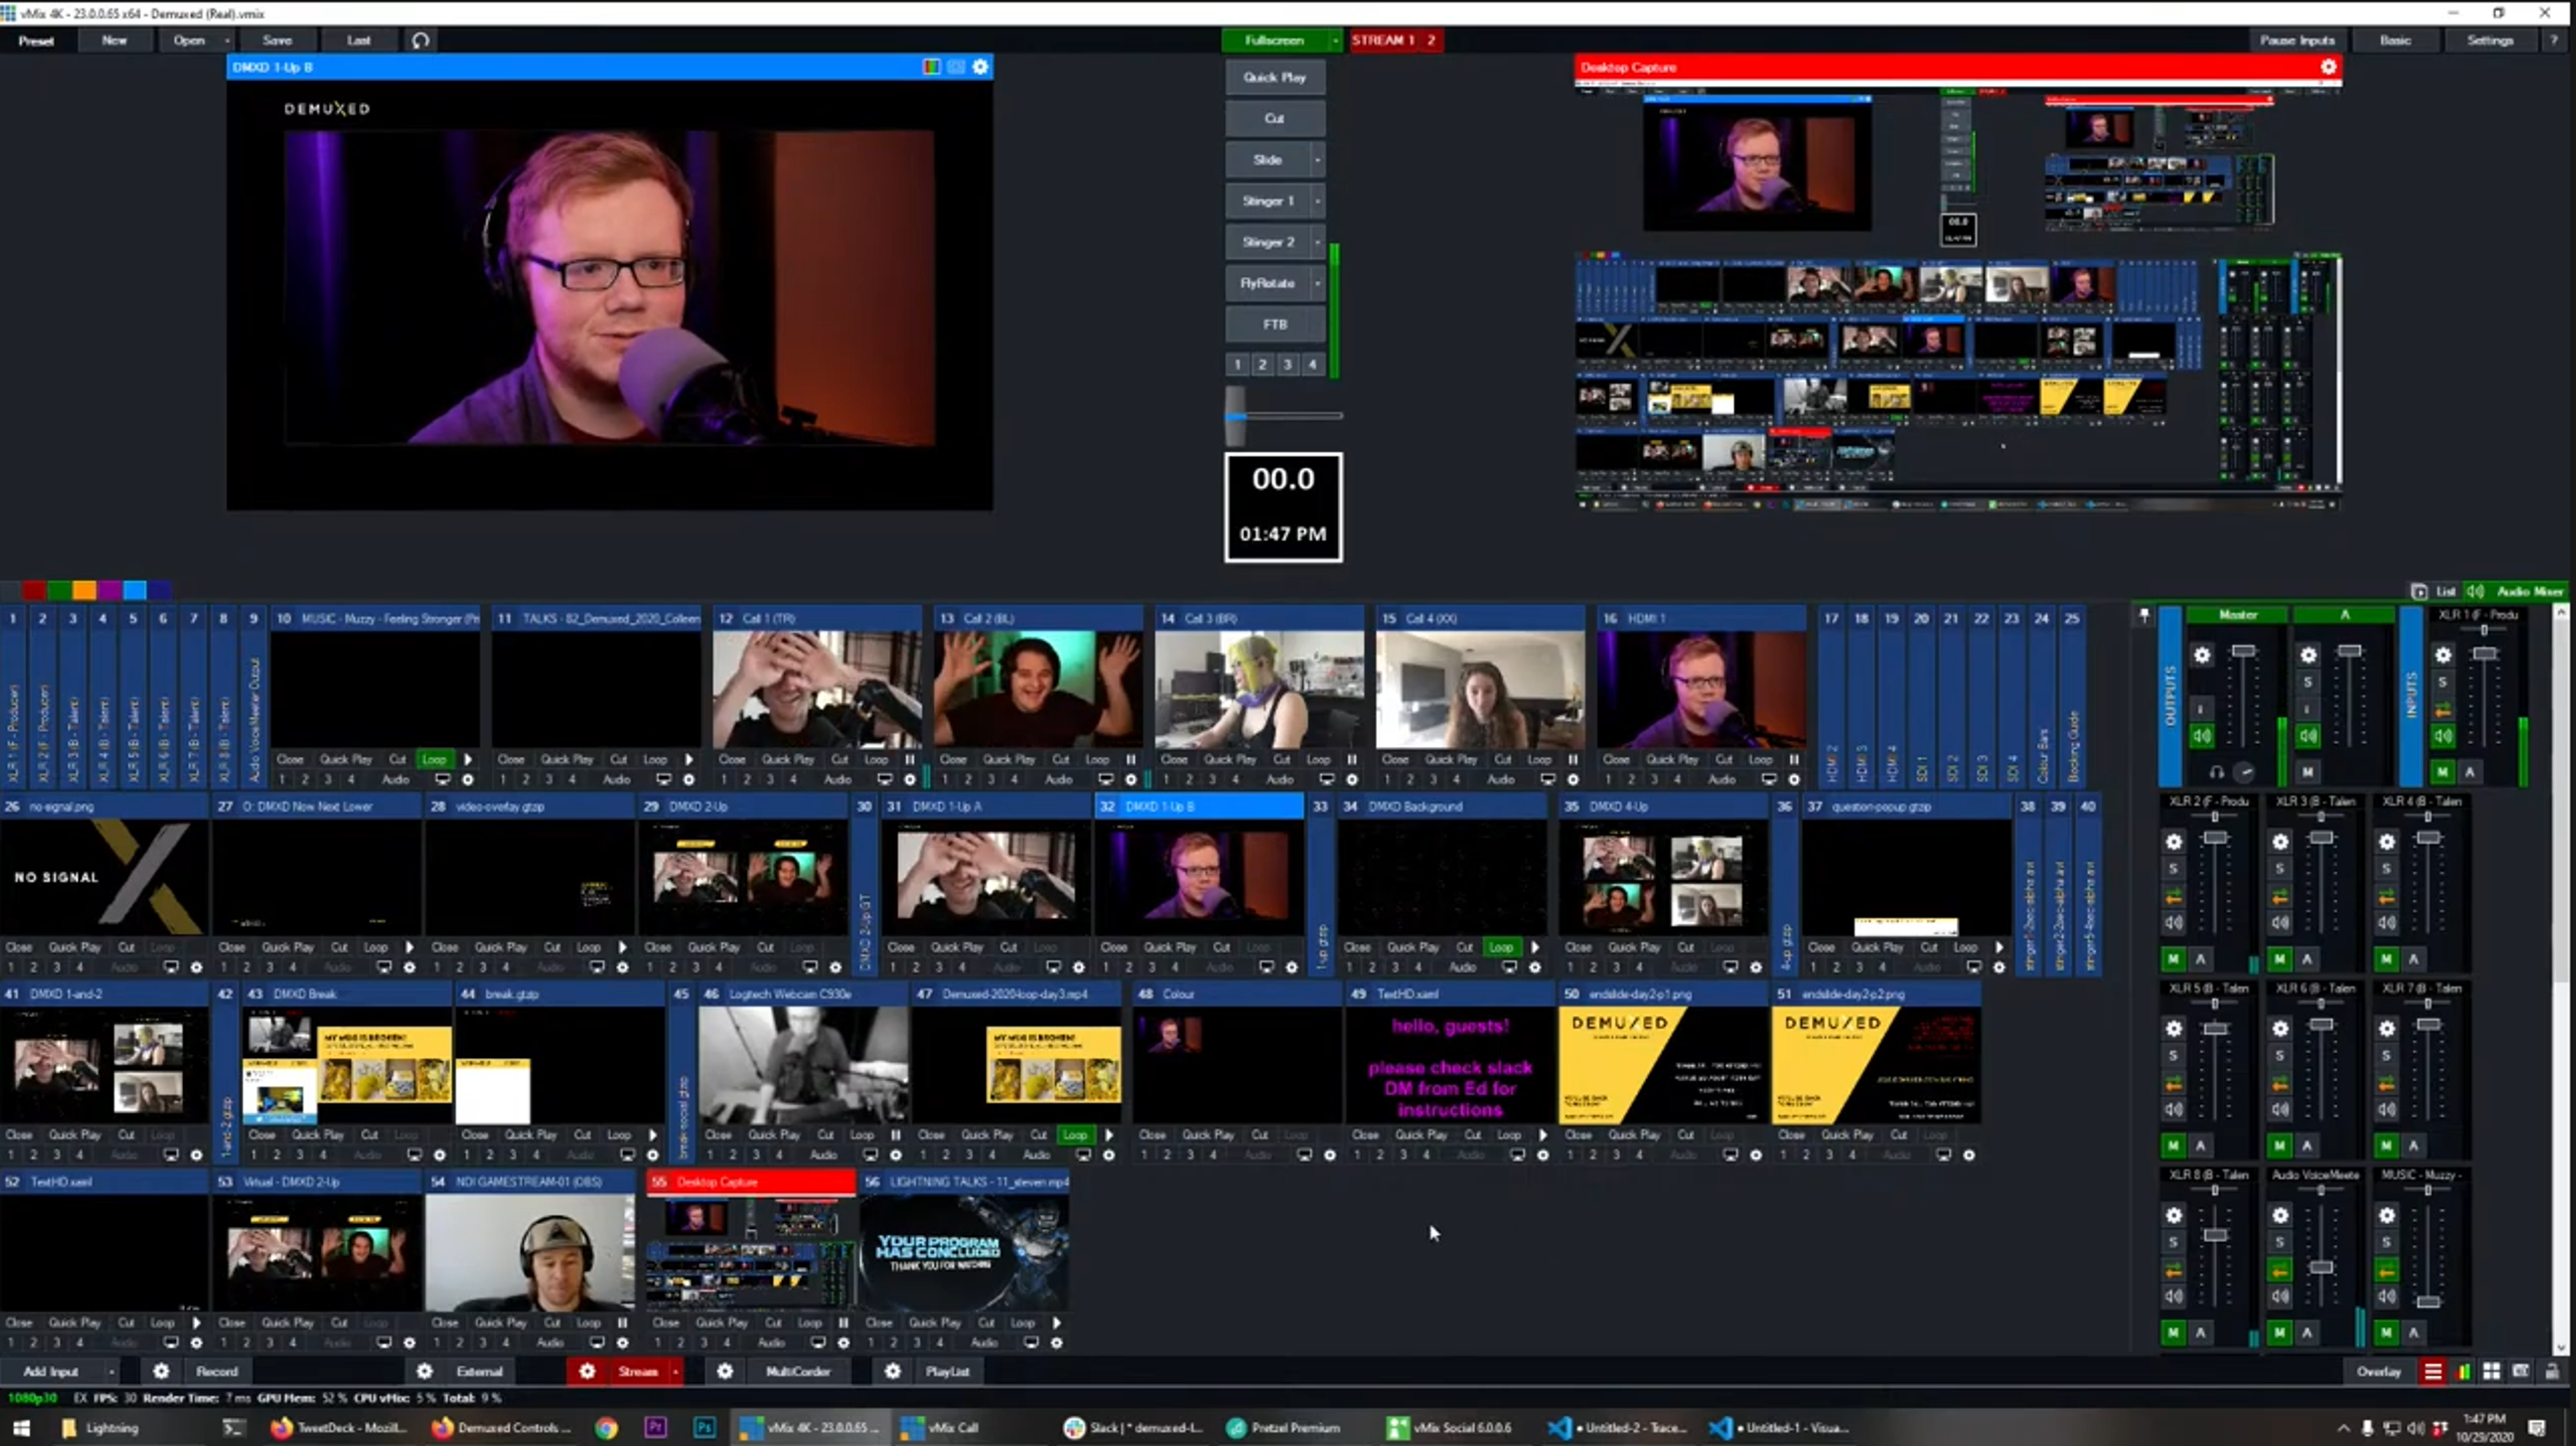2576x1446 pixels.
Task: Select the red color tab above inputs
Action: (34, 591)
